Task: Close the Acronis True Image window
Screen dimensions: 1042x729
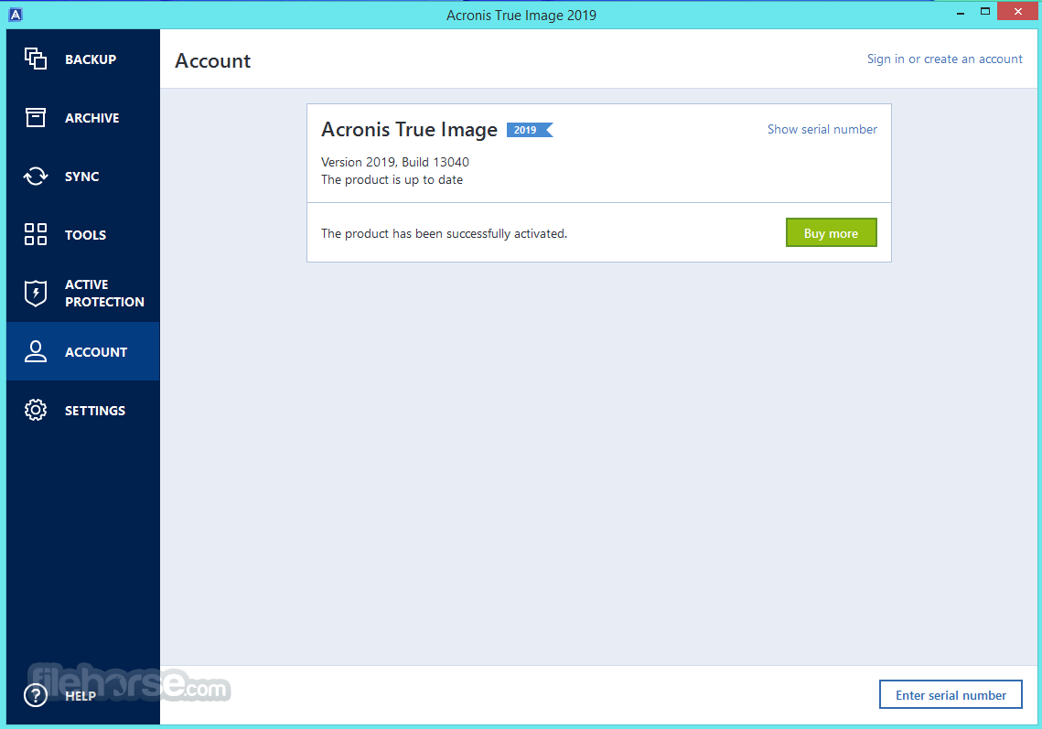Action: (x=1017, y=11)
